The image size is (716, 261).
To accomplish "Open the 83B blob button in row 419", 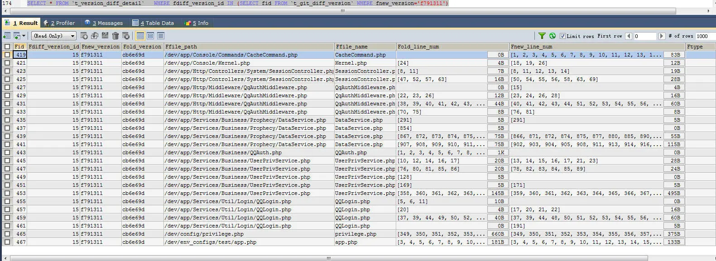I will [673, 55].
